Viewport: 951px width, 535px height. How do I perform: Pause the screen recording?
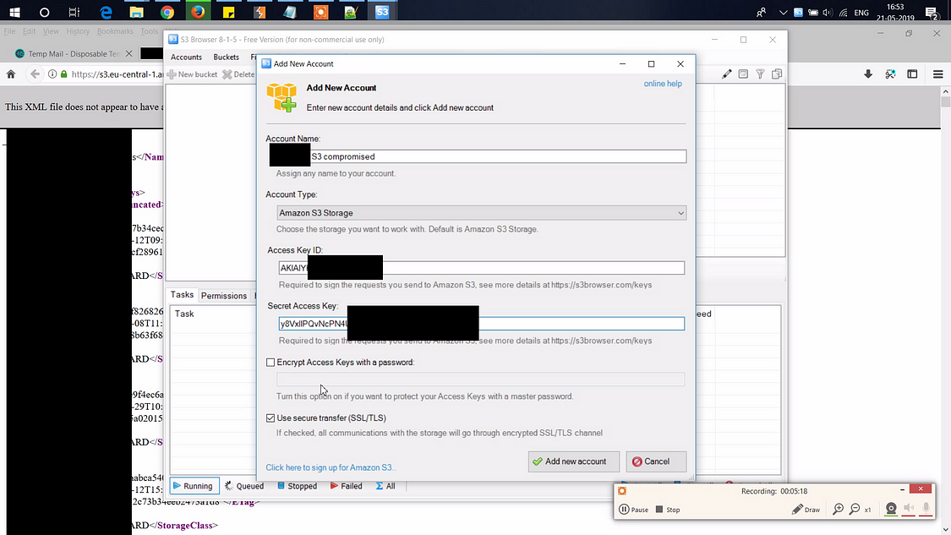(634, 510)
